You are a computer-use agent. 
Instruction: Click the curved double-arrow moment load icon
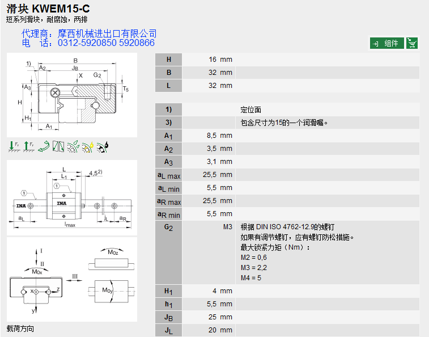(x=44, y=146)
